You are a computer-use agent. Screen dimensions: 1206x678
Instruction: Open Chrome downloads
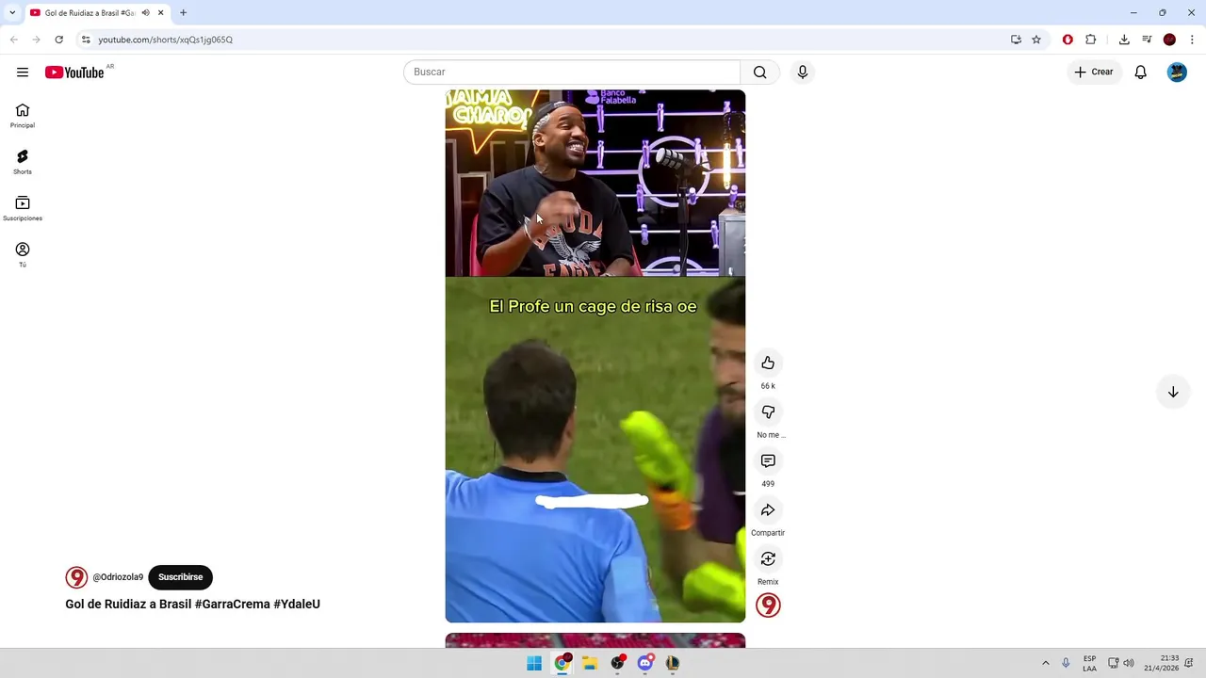(1124, 40)
